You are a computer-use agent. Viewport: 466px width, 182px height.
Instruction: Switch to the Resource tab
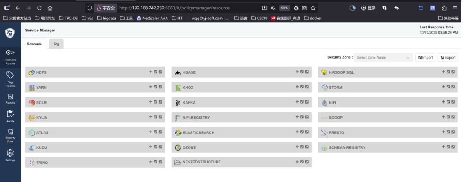(34, 44)
